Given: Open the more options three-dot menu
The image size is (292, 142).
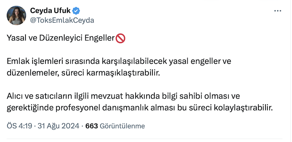Looking at the screenshot, I should tap(277, 11).
